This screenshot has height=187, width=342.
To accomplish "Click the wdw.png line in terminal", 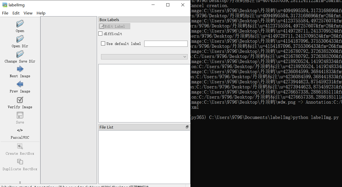I will 266,102.
